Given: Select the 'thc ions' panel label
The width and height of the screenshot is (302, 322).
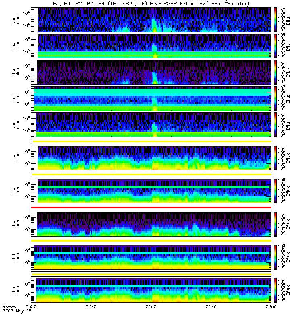Looking at the screenshot, I should coord(16,224).
